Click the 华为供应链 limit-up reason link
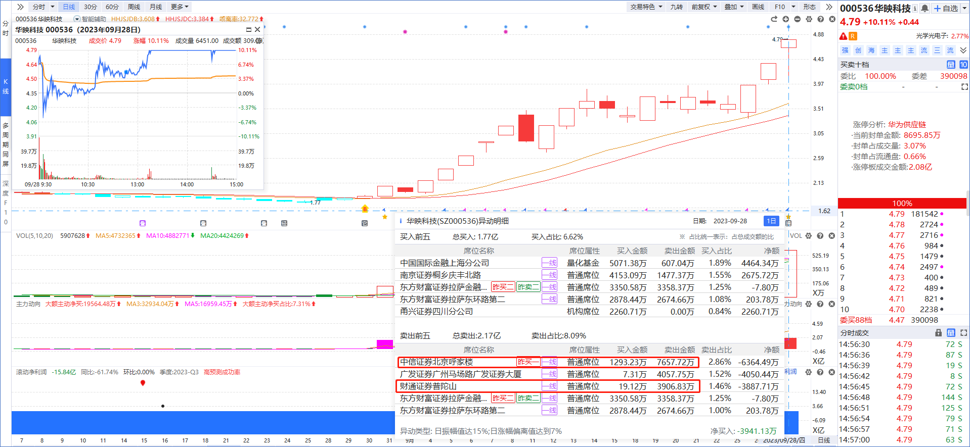970x447 pixels. click(x=907, y=124)
